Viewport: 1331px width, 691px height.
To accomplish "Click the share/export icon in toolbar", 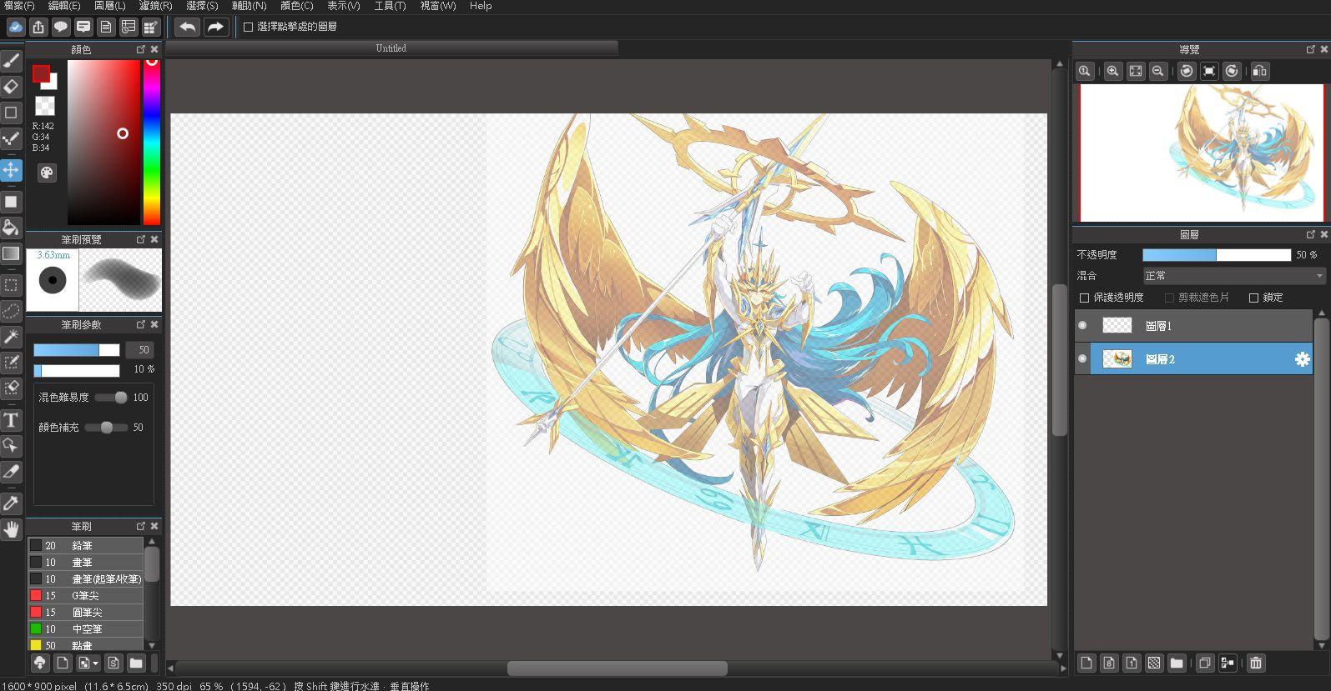I will (38, 27).
